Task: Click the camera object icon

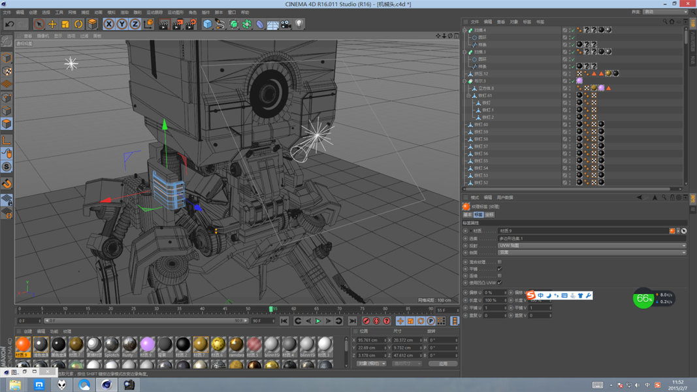Action: pos(286,24)
